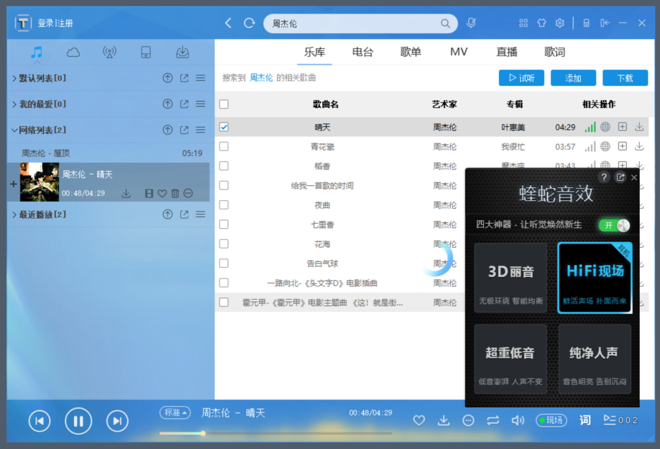Open the 登录 login link
660x449 pixels.
pos(46,23)
